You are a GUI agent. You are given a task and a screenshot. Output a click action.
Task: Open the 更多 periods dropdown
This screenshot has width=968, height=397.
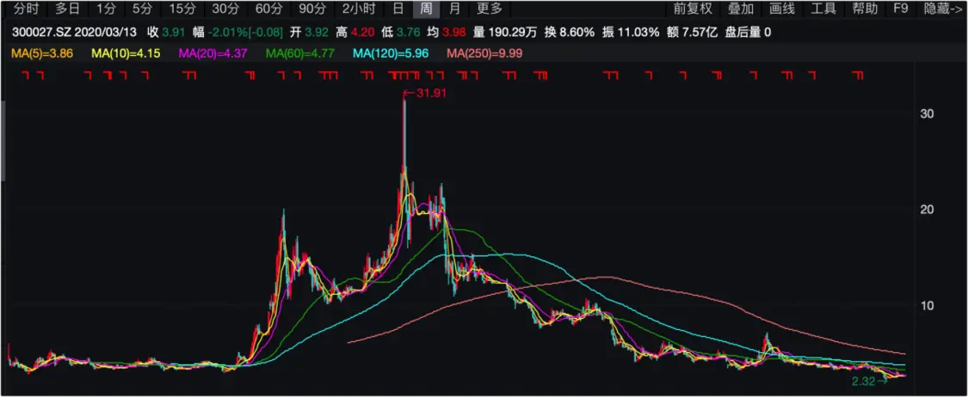[490, 9]
